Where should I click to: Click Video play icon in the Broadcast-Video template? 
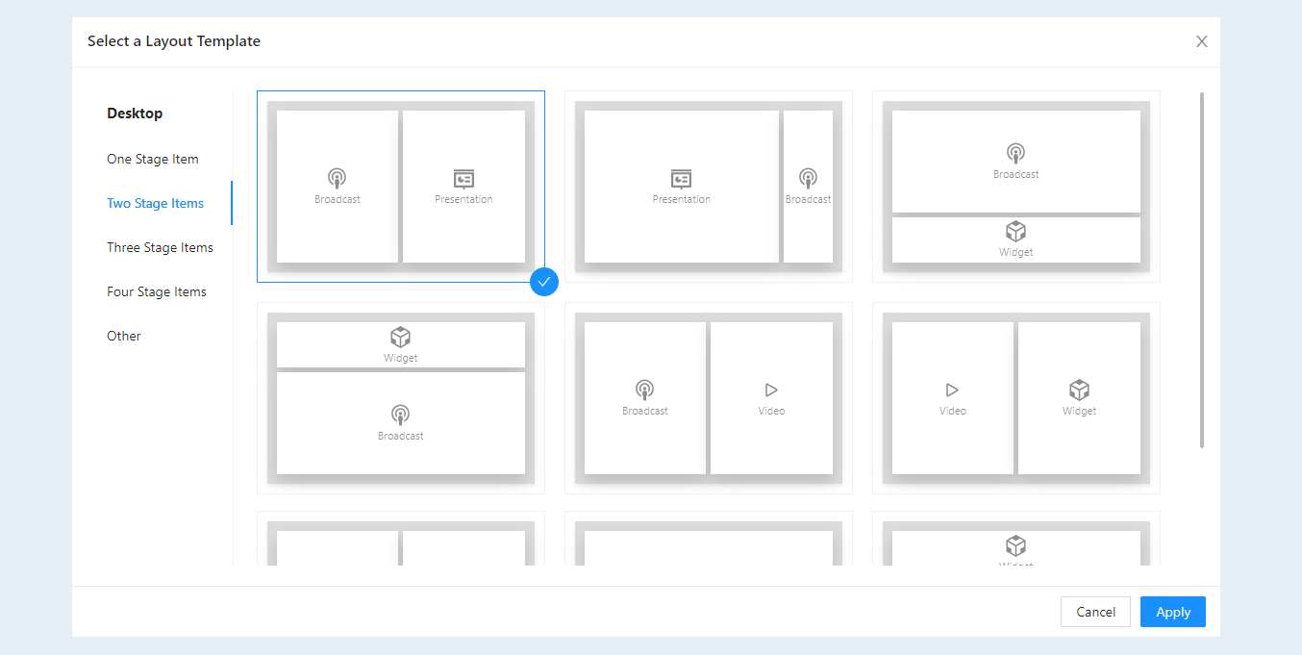click(x=771, y=390)
